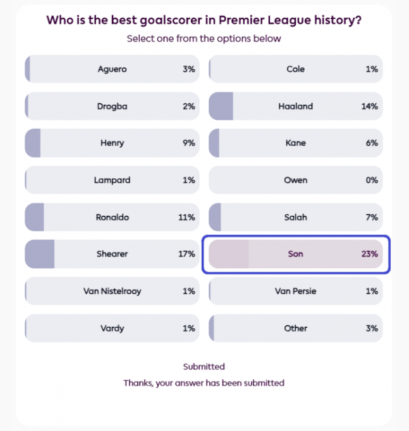Choose the Ronaldo option
409x431 pixels.
(112, 217)
